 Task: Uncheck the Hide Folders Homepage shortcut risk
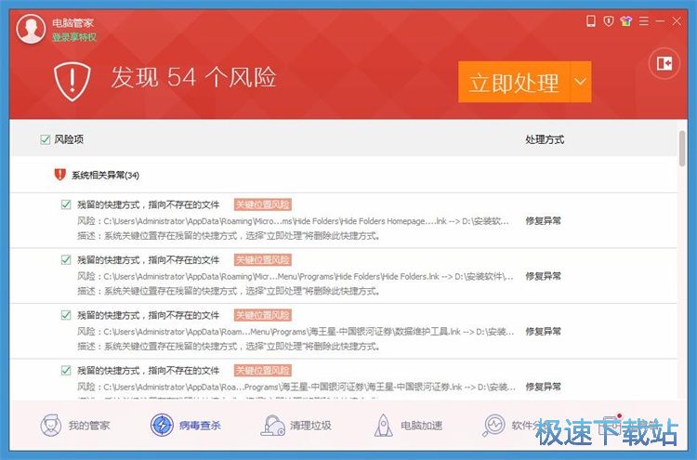pos(66,204)
